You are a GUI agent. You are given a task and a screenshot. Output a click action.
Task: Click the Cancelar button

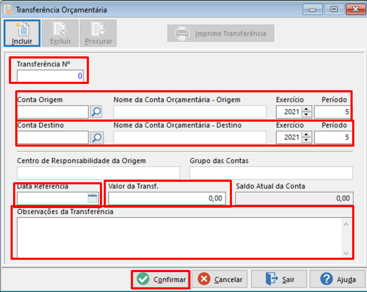tap(220, 279)
